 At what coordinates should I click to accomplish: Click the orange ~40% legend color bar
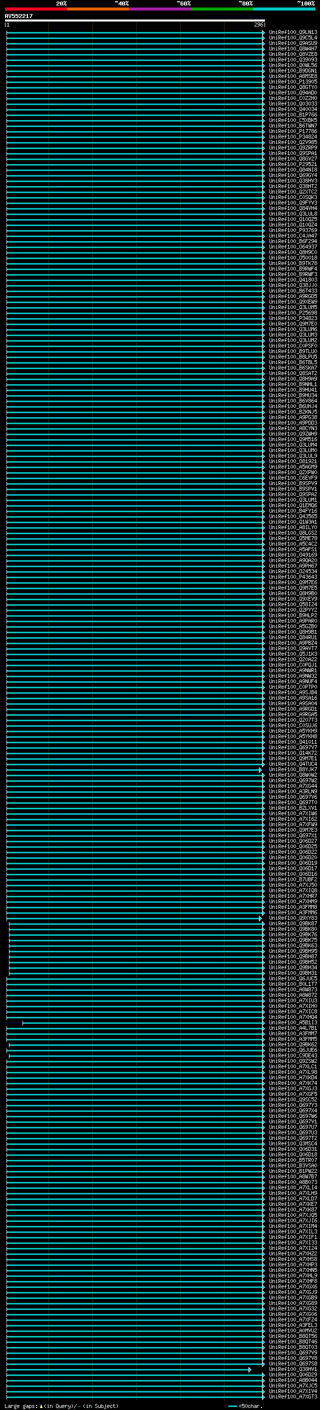(98, 9)
